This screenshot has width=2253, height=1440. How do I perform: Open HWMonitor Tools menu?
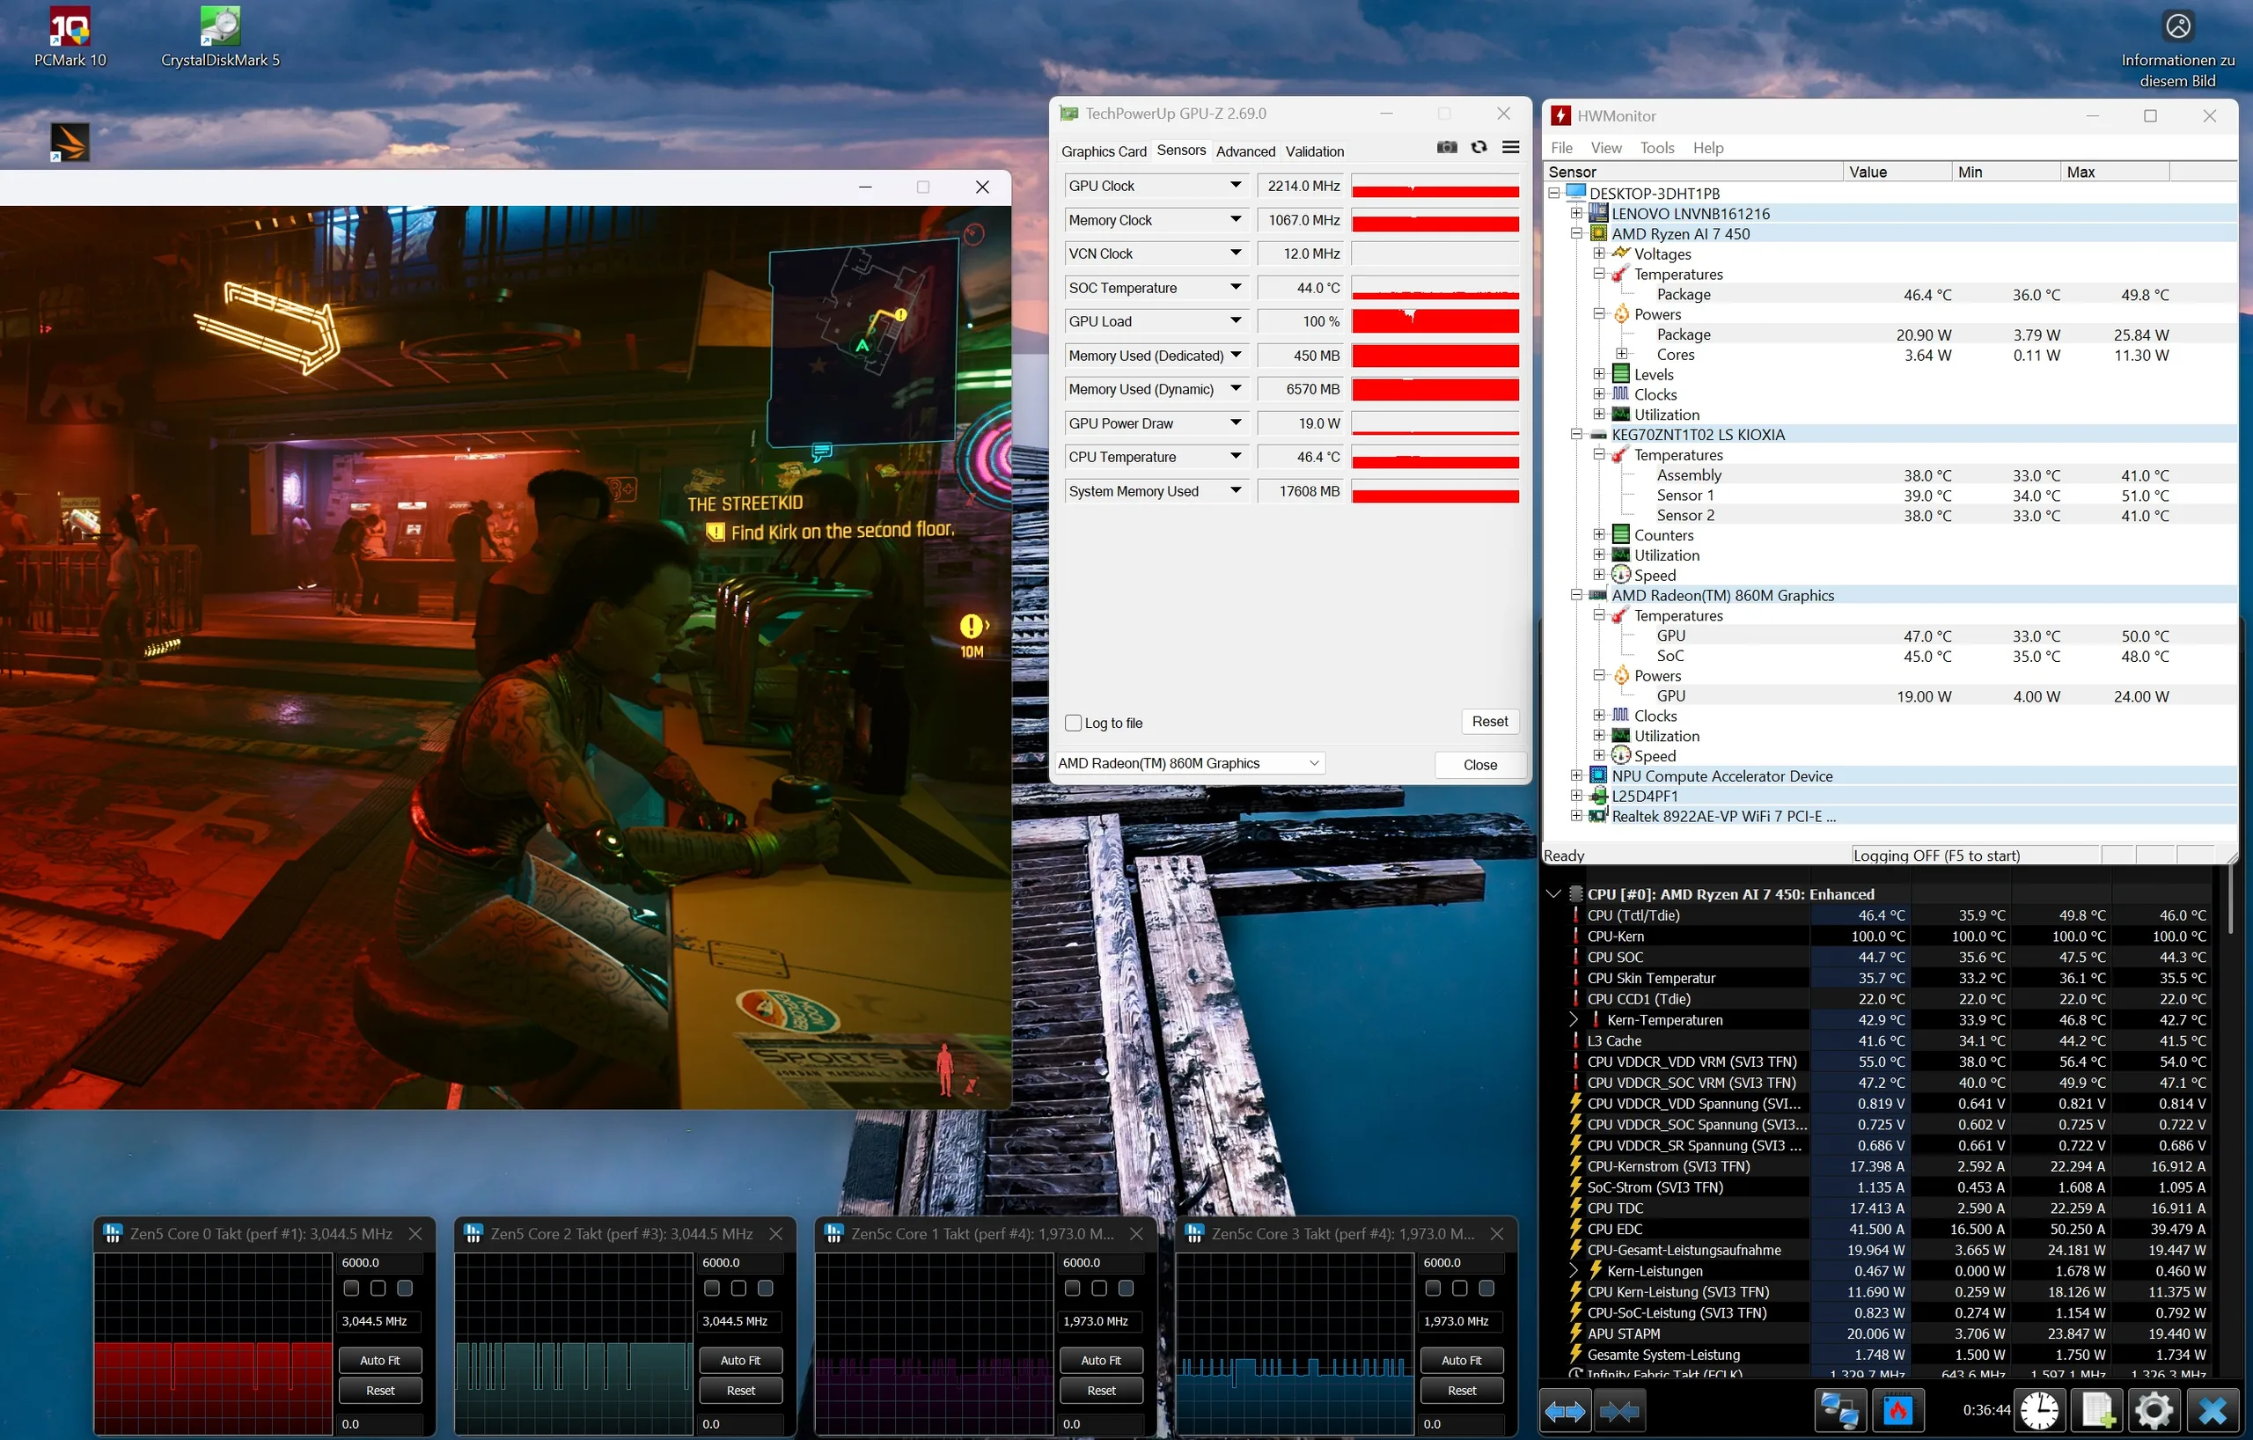1656,148
